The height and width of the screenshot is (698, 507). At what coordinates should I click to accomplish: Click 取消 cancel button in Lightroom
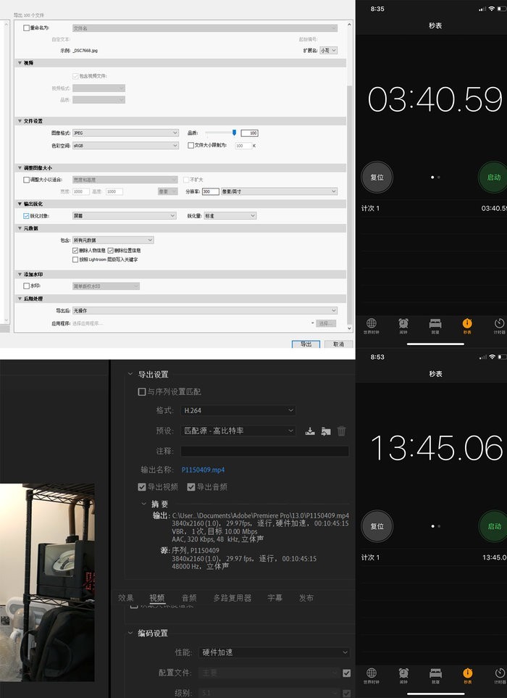(338, 344)
